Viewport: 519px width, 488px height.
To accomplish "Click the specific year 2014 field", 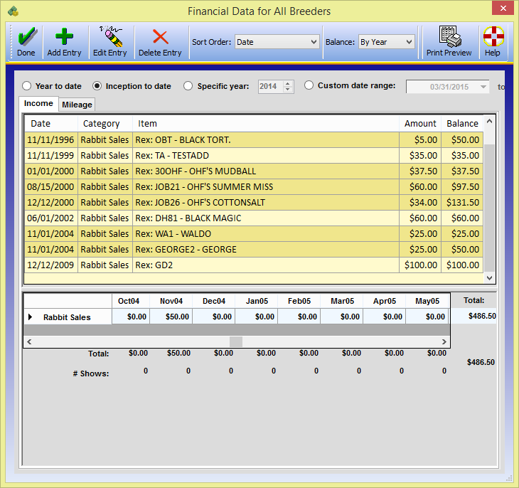I will point(271,87).
